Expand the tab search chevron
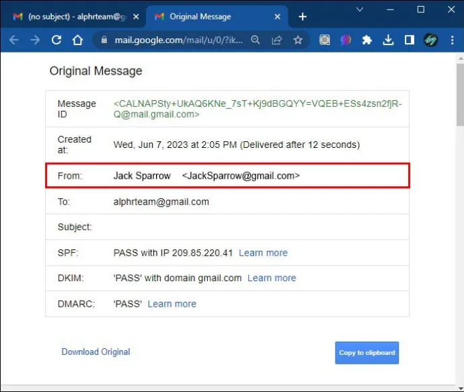 (360, 9)
